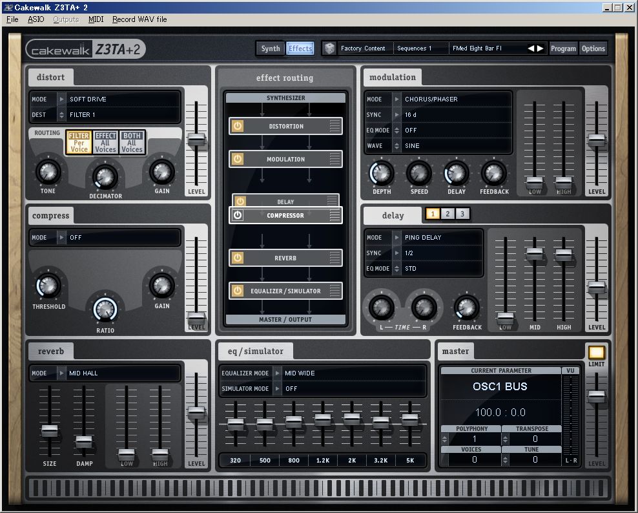Image resolution: width=638 pixels, height=513 pixels.
Task: Open the Record WAV file menu
Action: [139, 19]
